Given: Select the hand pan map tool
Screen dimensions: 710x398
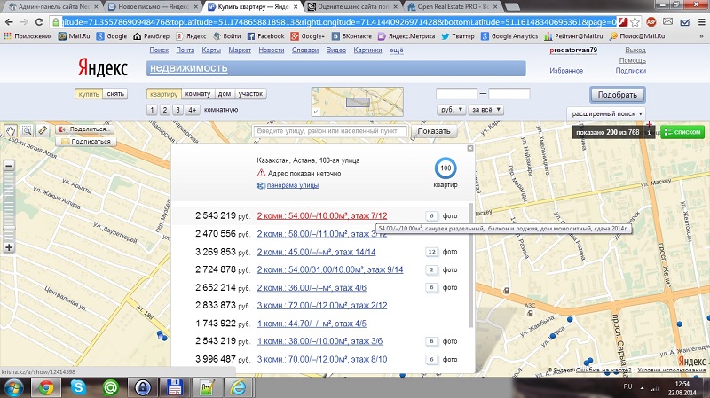Looking at the screenshot, I should pos(11,130).
